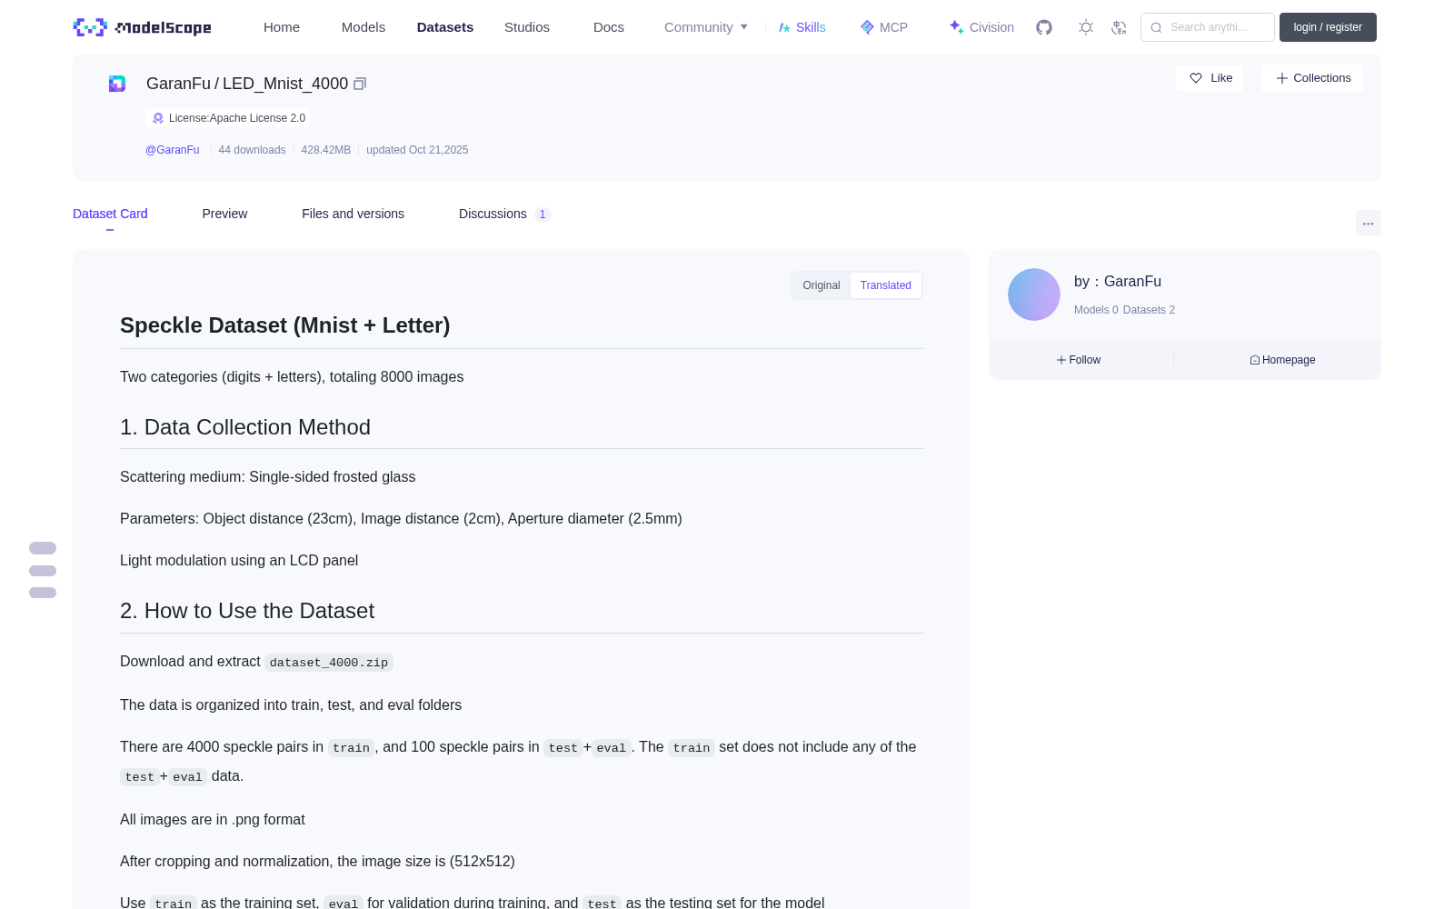Copy dataset name LED_Mnist_4000 with the copy icon
The image size is (1454, 909).
coord(360,84)
